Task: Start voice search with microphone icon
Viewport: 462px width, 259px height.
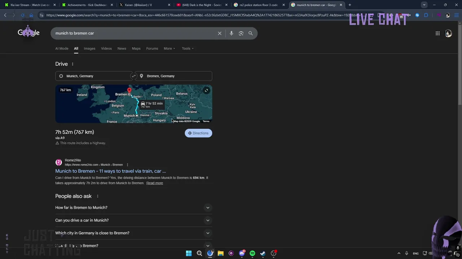Action: coord(231,33)
